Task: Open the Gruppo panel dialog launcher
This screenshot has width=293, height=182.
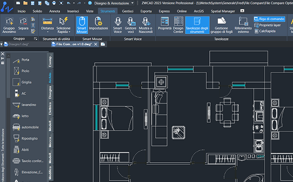Action: (36, 39)
